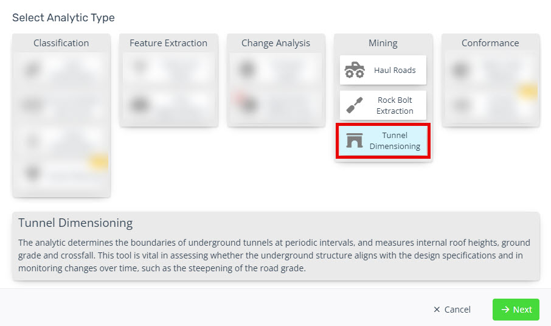The width and height of the screenshot is (551, 326).
Task: Click the yellow badge in Conformance column
Action: [528, 91]
